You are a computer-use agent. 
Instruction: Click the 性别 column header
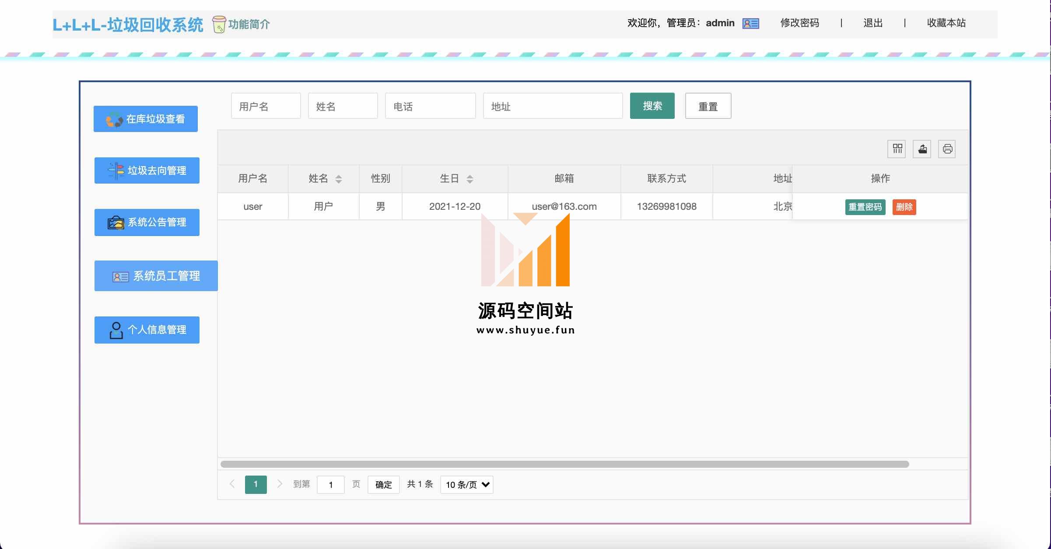[381, 179]
